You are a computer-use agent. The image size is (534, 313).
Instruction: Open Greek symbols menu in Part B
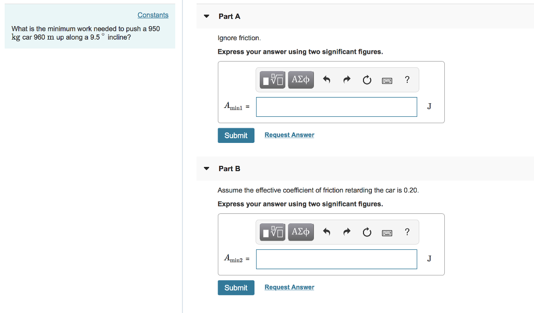click(301, 232)
